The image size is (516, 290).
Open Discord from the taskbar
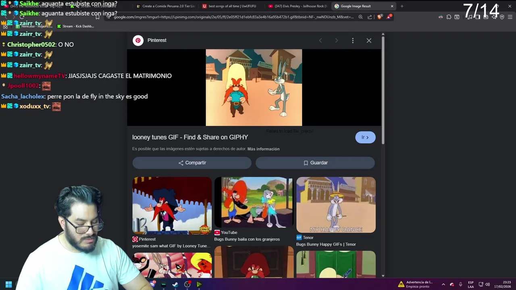(x=152, y=284)
